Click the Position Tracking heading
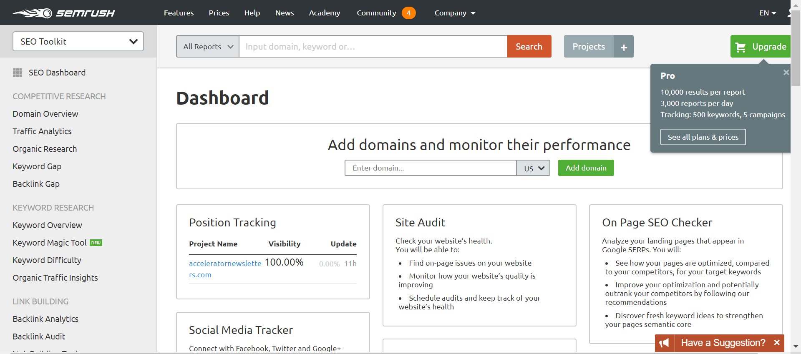The image size is (801, 354). (232, 223)
